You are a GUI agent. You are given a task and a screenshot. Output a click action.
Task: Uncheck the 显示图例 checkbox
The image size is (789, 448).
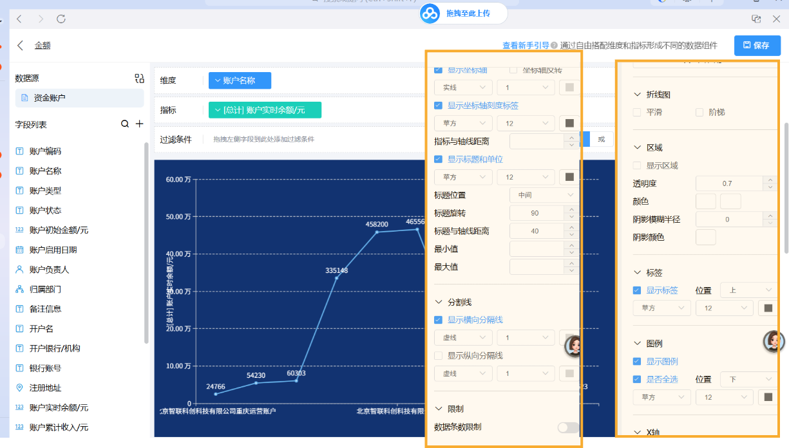pyautogui.click(x=637, y=362)
